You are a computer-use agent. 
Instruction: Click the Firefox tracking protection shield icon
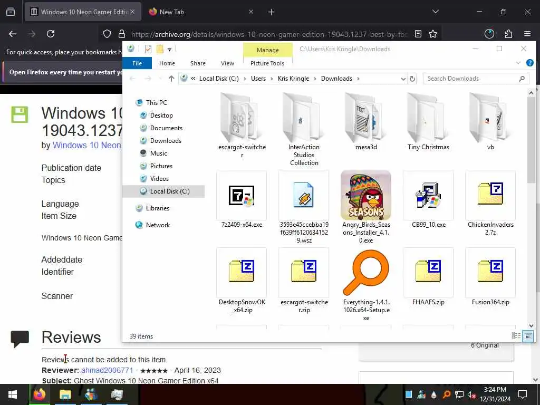(x=107, y=34)
